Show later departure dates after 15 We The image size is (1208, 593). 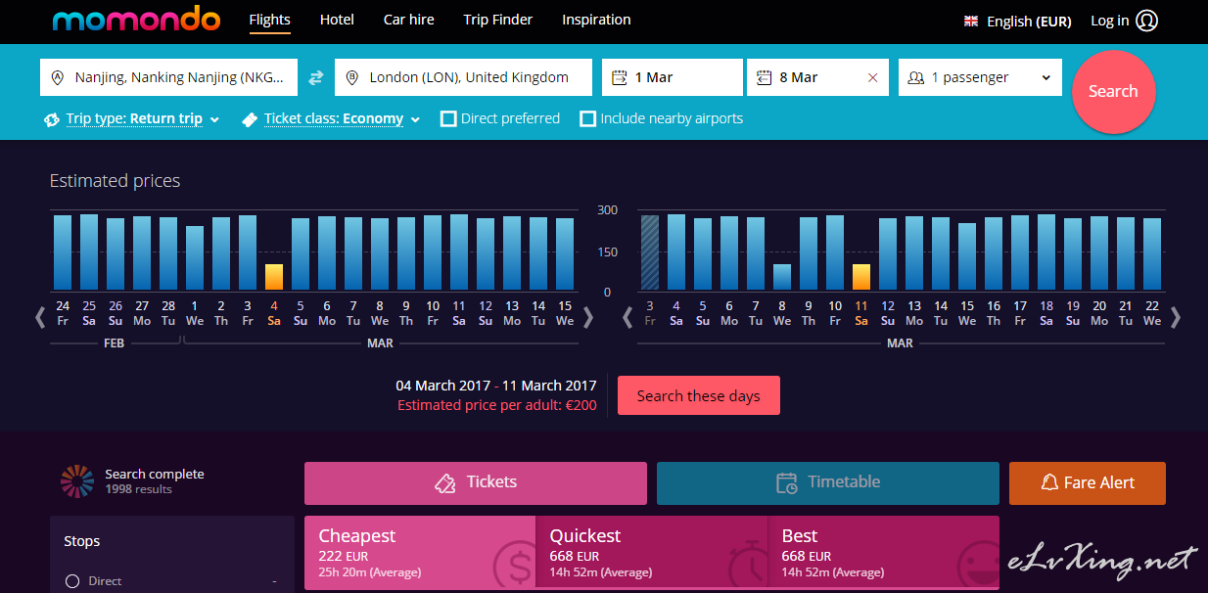point(588,317)
